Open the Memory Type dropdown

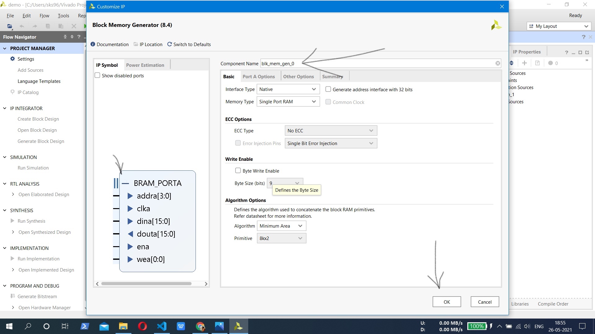click(288, 102)
